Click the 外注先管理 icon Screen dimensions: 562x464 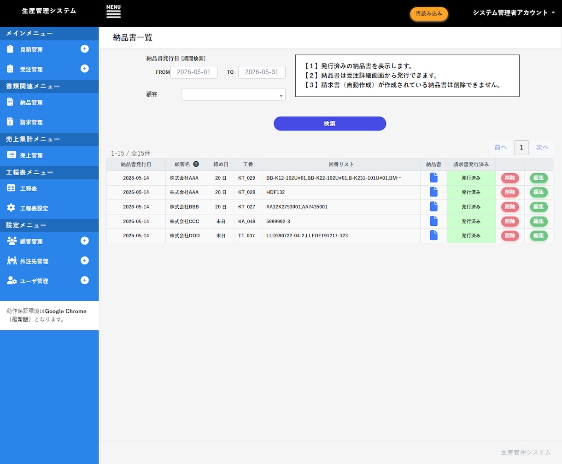point(12,261)
